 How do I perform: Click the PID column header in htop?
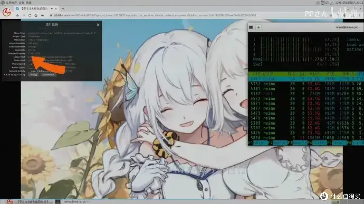tap(256, 74)
